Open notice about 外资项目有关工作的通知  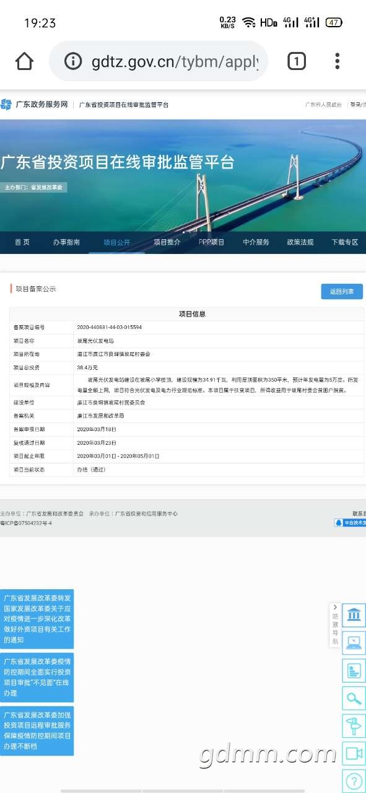click(37, 618)
